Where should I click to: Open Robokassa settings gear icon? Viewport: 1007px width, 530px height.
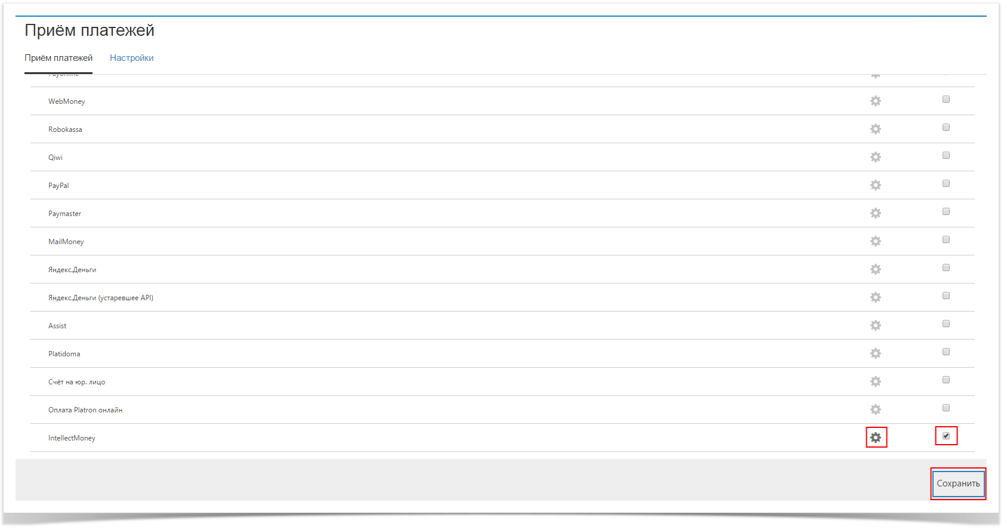pos(875,129)
